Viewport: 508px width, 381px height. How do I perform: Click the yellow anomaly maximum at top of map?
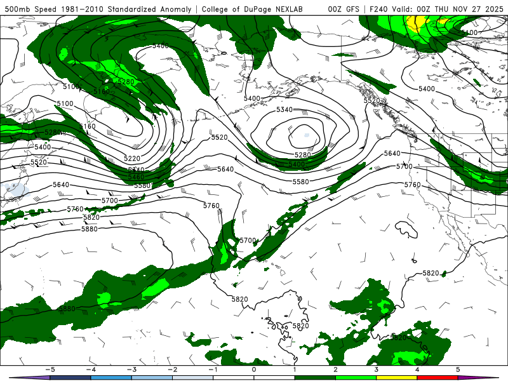(417, 23)
